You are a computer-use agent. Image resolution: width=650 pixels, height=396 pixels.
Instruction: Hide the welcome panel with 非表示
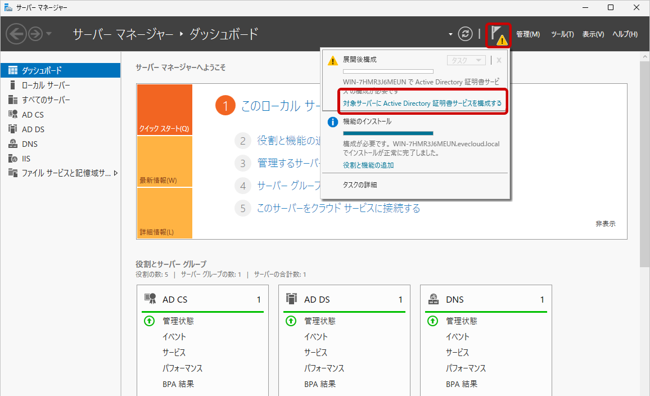pyautogui.click(x=605, y=223)
